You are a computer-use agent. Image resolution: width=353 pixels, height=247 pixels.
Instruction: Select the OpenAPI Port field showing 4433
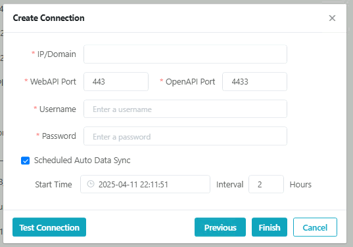(x=254, y=82)
